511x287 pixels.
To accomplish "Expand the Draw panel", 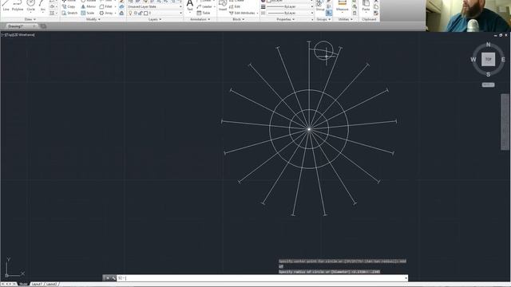I will 30,19.
